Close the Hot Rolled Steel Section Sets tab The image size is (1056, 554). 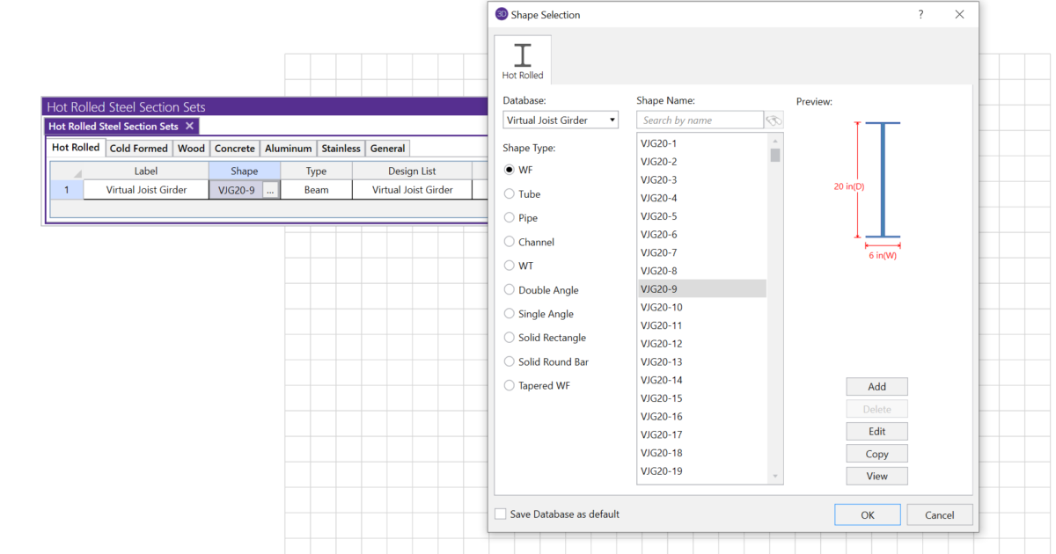point(189,127)
